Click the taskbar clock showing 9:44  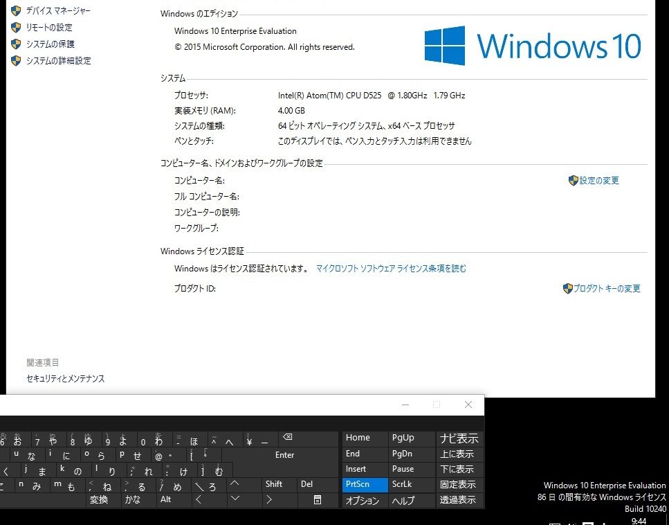639,521
